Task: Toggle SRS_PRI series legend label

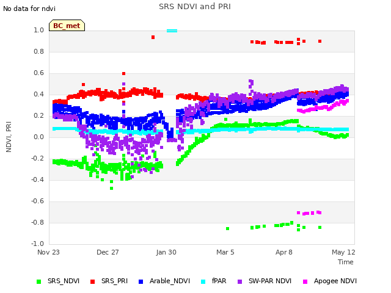Action: [114, 281]
